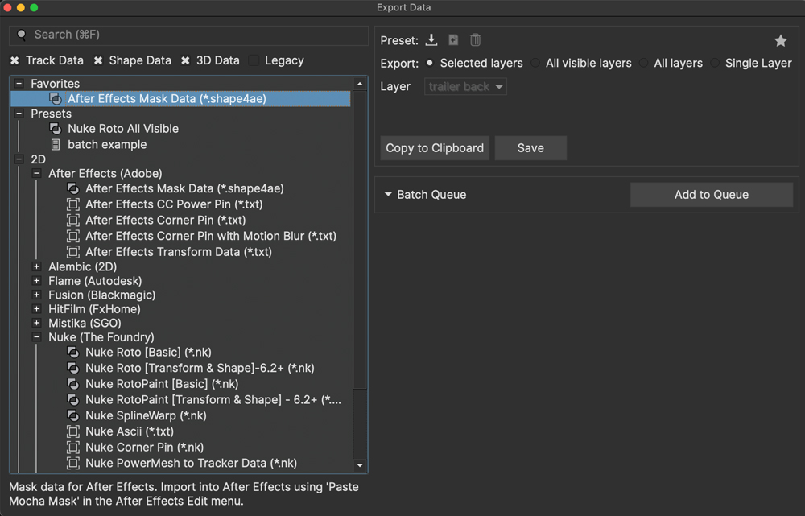Expand the HitFilm (FxHome) group
Image resolution: width=805 pixels, height=516 pixels.
point(36,309)
